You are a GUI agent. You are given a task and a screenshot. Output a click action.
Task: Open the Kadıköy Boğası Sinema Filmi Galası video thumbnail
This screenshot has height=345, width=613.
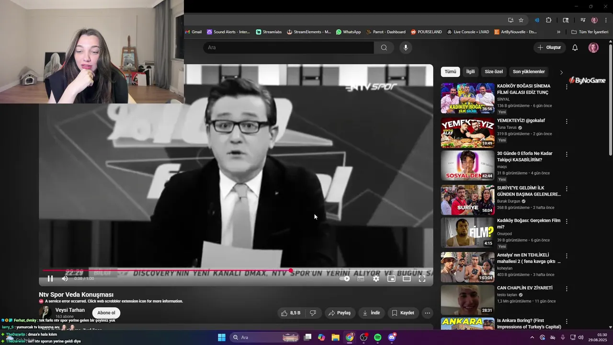pos(467,98)
